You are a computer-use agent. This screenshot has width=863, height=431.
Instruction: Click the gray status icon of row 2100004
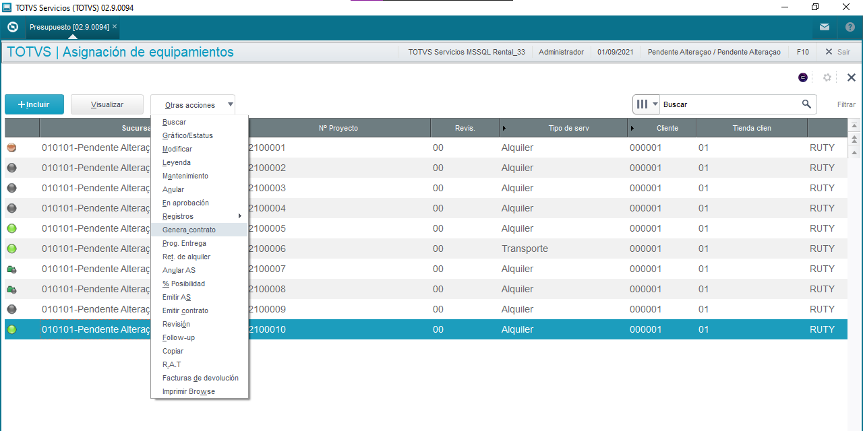pos(11,208)
